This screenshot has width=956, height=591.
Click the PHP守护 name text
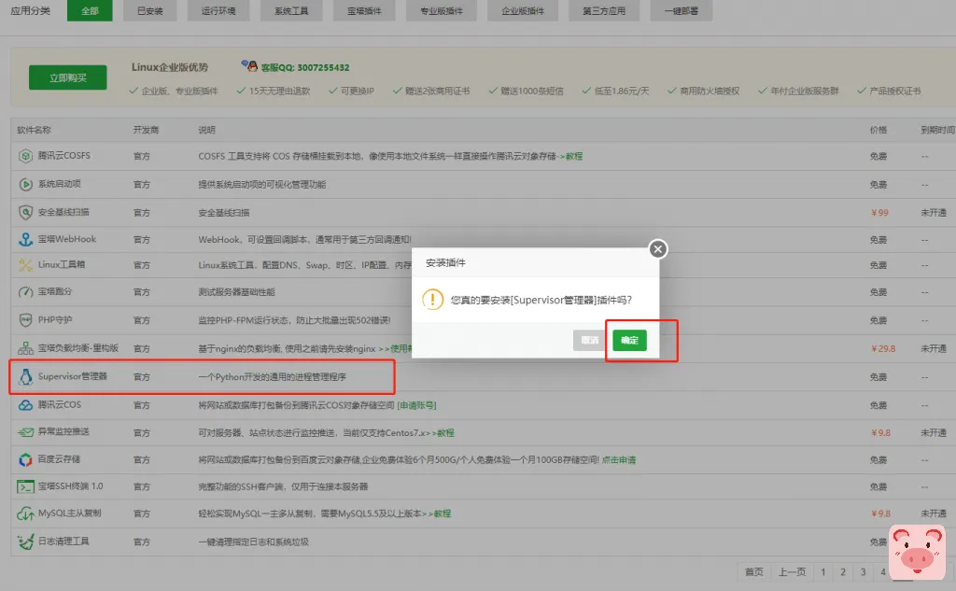tap(55, 319)
